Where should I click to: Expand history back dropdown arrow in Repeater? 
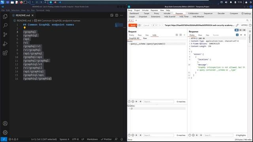(x=156, y=25)
